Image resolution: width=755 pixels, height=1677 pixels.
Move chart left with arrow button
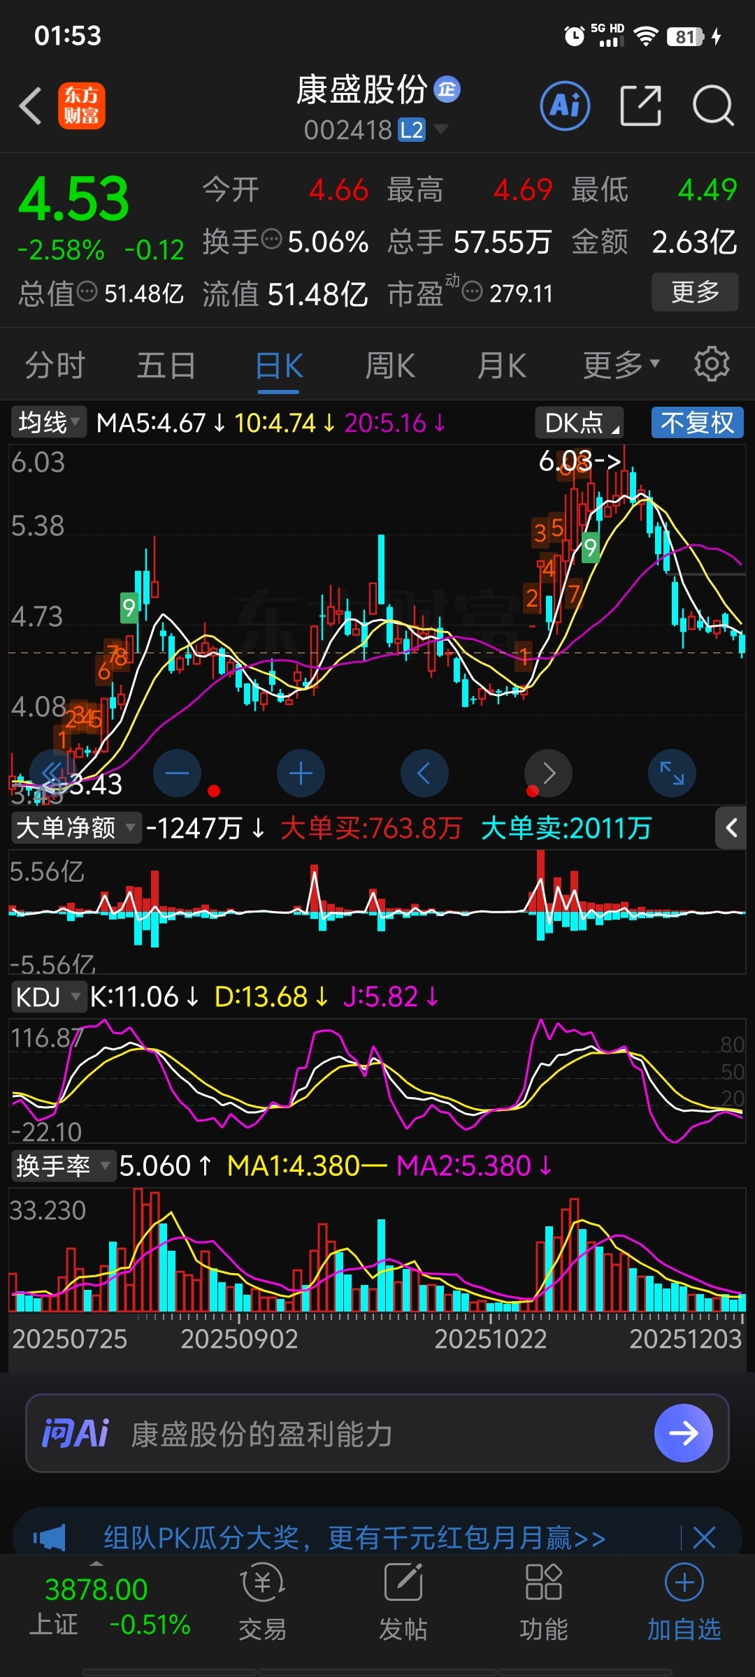click(424, 774)
